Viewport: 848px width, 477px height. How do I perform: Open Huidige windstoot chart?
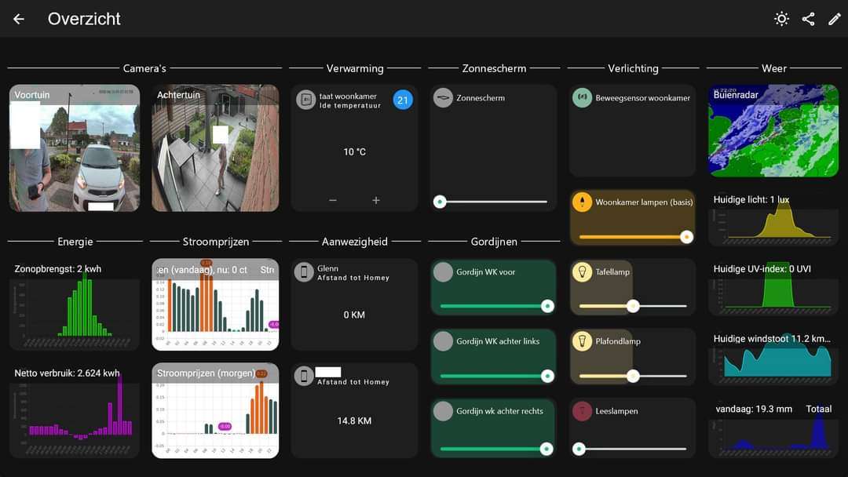pyautogui.click(x=773, y=359)
